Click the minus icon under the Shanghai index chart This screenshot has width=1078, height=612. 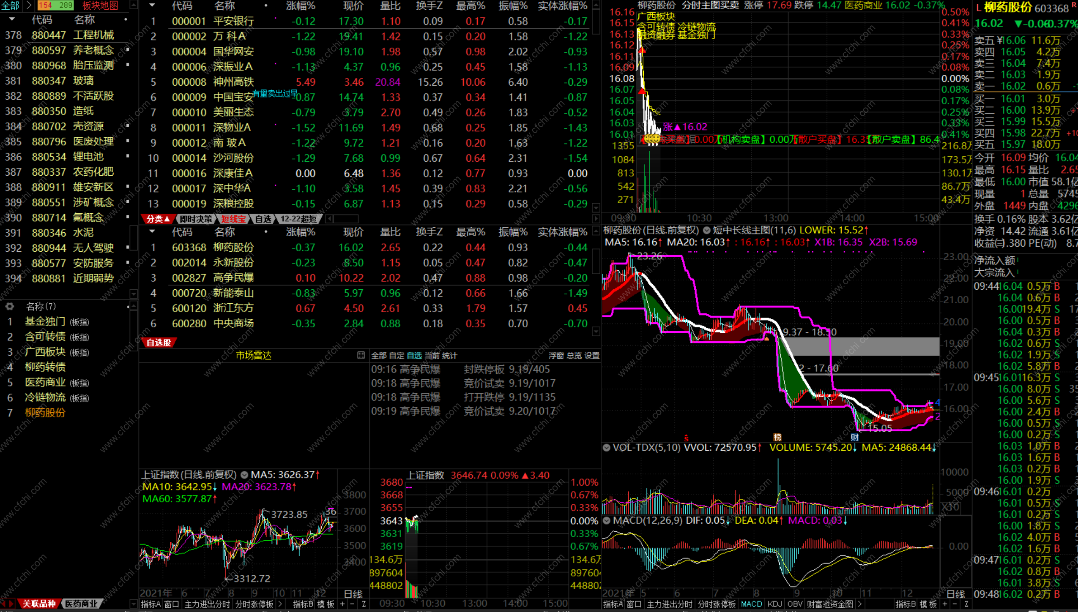352,604
